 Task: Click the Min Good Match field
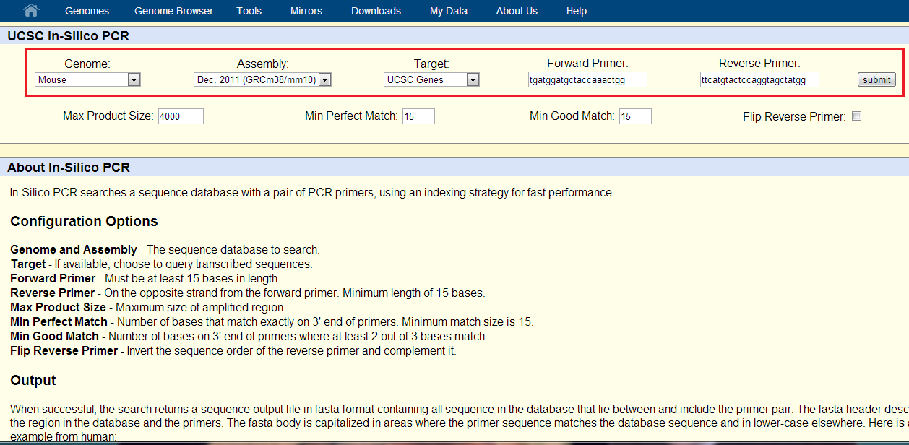[634, 116]
